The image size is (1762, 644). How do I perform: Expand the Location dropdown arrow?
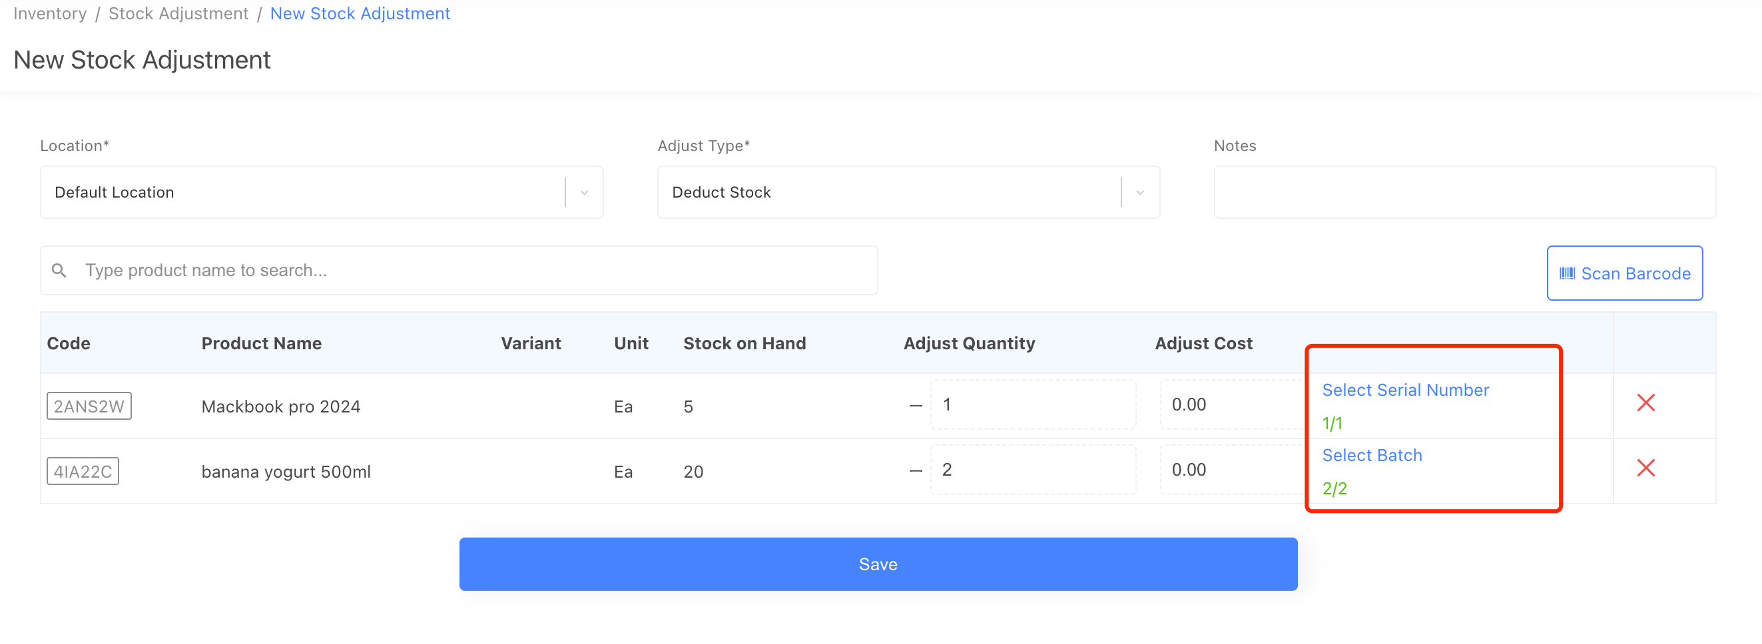584,193
